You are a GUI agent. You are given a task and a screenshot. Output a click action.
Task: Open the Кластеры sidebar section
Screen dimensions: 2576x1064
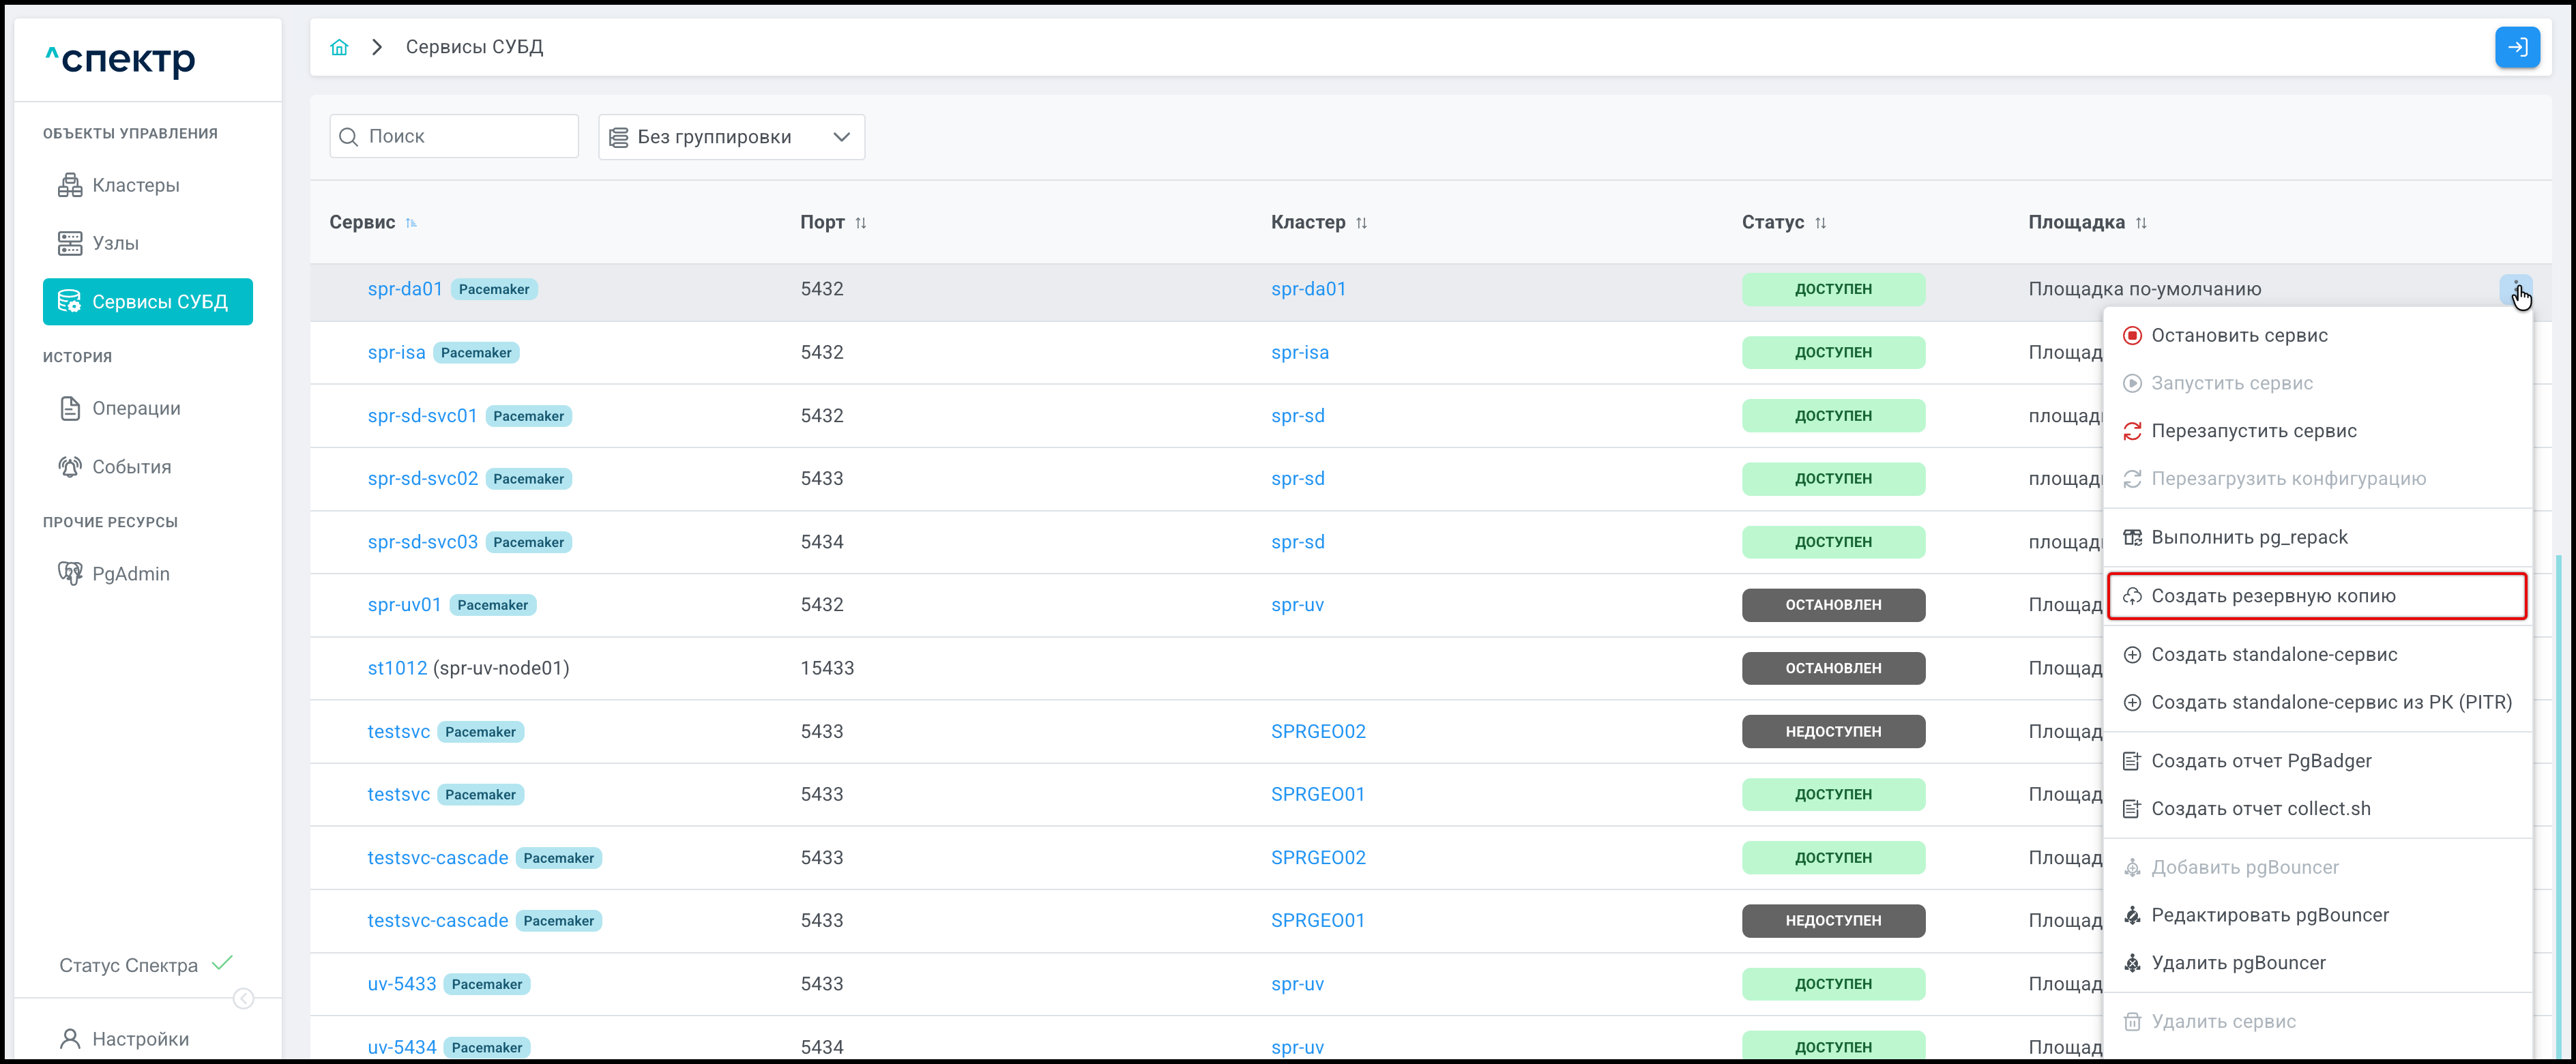[x=135, y=185]
